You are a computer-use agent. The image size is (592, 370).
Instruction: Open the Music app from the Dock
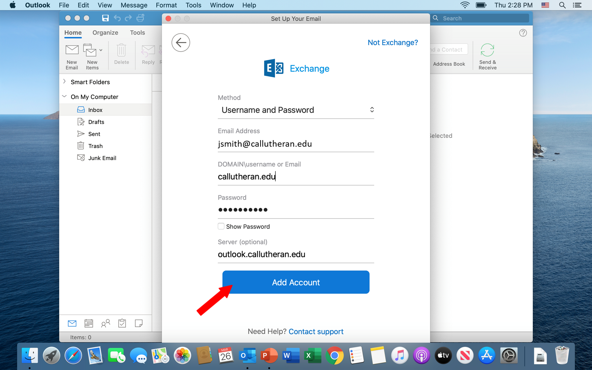click(400, 356)
